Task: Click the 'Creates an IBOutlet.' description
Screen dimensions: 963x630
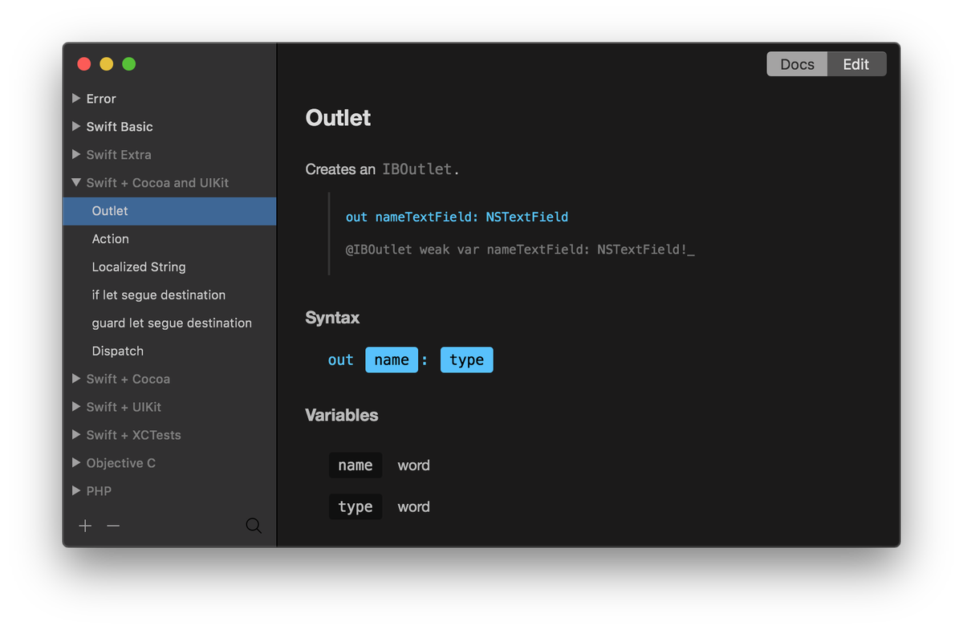Action: click(x=382, y=169)
